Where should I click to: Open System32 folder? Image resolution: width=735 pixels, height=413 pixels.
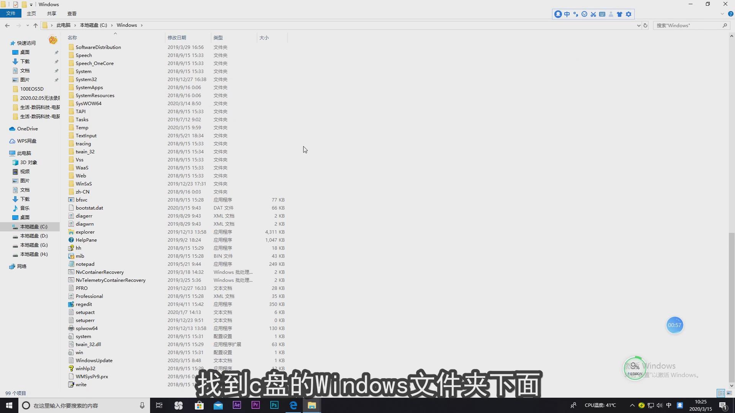(x=86, y=79)
